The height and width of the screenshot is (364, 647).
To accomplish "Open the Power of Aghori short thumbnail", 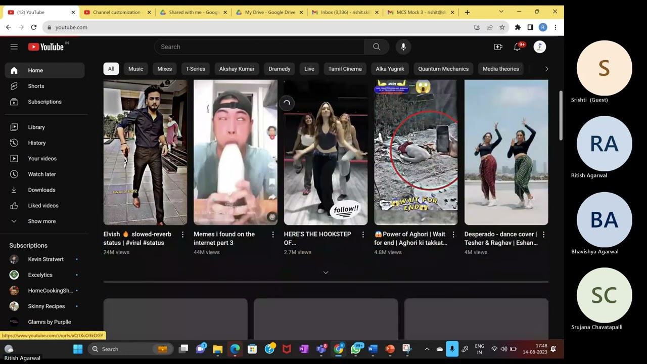I will pos(415,152).
